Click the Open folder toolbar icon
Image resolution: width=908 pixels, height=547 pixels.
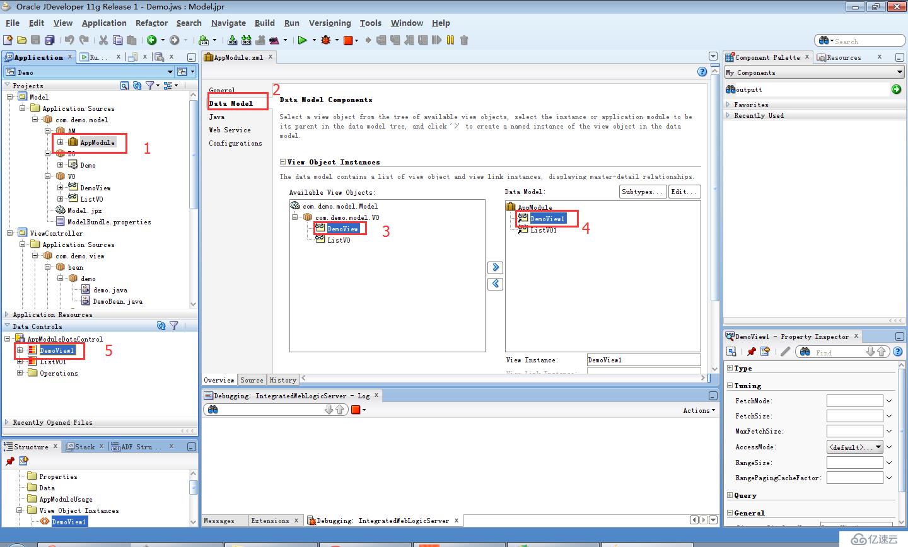(22, 40)
